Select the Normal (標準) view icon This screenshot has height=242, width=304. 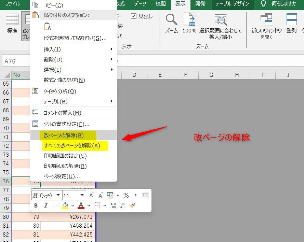click(x=12, y=19)
